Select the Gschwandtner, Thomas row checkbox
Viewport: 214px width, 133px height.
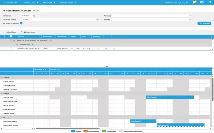[x=11, y=48]
